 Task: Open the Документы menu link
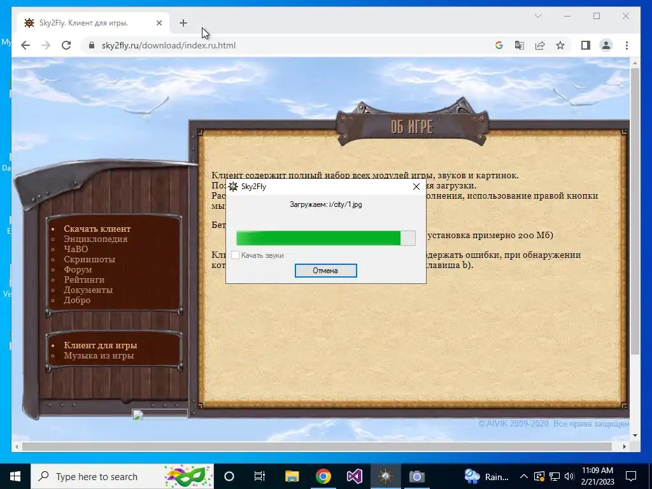click(x=88, y=290)
